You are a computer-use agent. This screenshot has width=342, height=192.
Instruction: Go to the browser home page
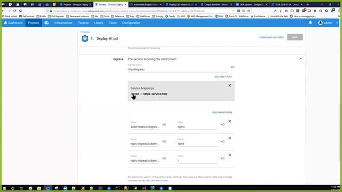pos(20,11)
